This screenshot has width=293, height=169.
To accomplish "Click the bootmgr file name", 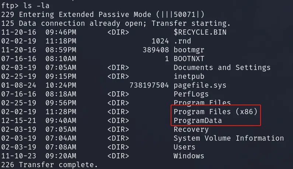I will pyautogui.click(x=189, y=50).
